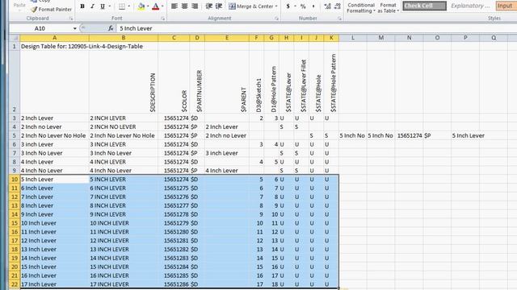517x290 pixels.
Task: Select column B header
Action: click(x=124, y=38)
